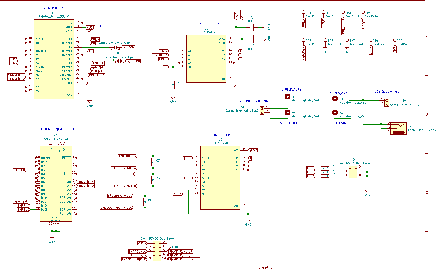The height and width of the screenshot is (269, 438).
Task: Select the H4 mounting hole pad
Action: point(288,112)
